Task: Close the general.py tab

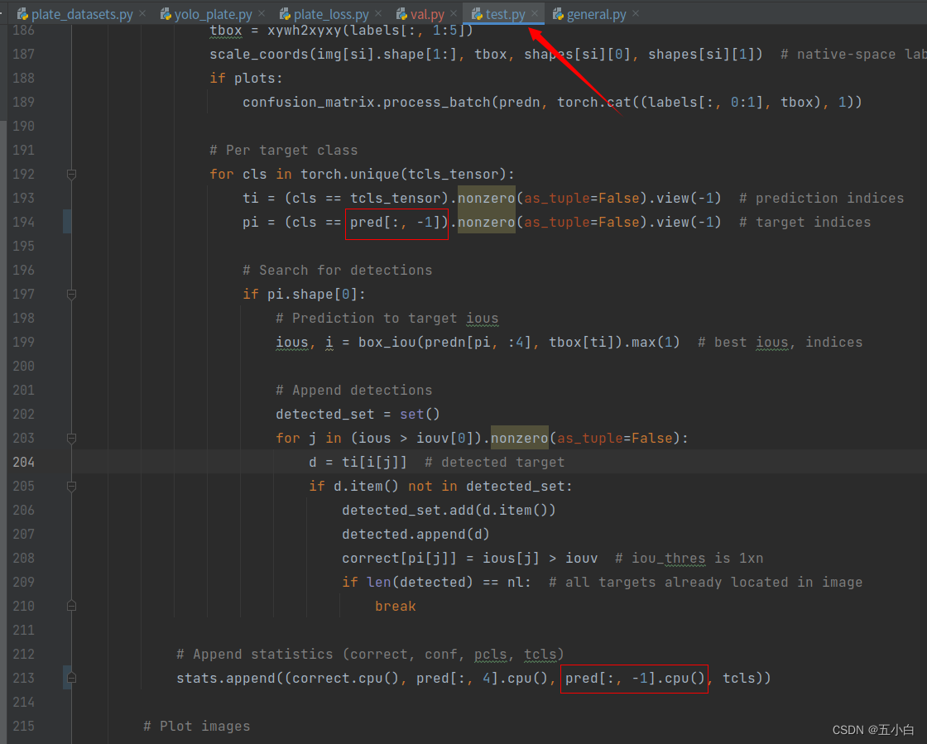Action: 636,14
